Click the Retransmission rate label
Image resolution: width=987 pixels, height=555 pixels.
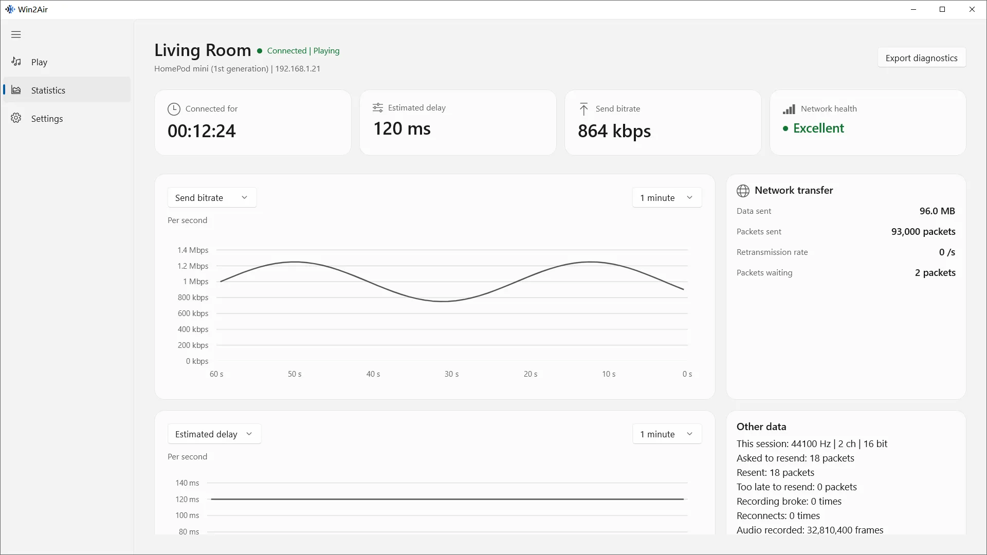[x=772, y=252]
